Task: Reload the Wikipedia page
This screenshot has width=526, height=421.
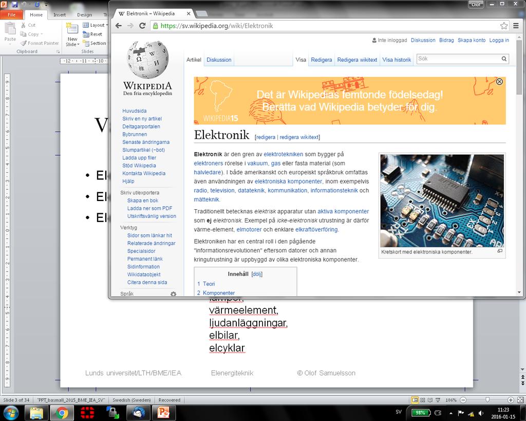Action: (142, 26)
